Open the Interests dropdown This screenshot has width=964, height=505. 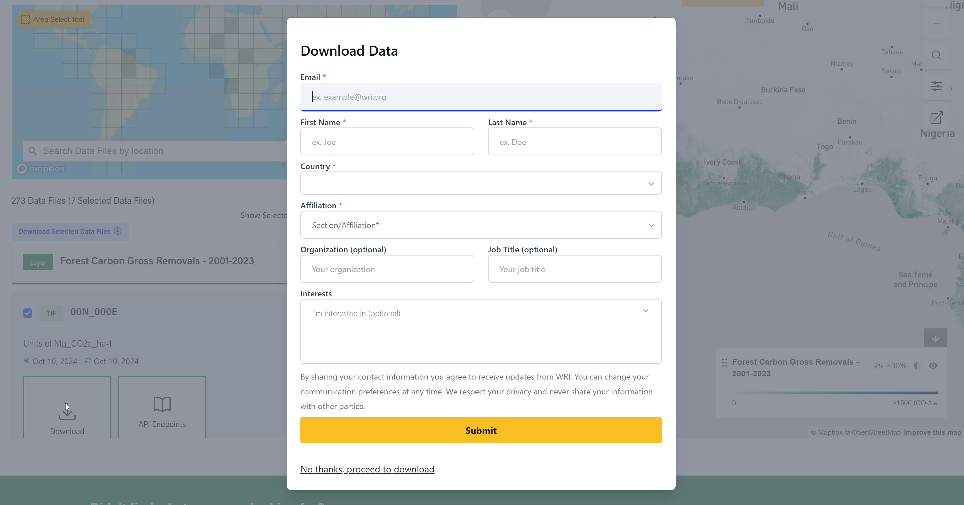(481, 313)
